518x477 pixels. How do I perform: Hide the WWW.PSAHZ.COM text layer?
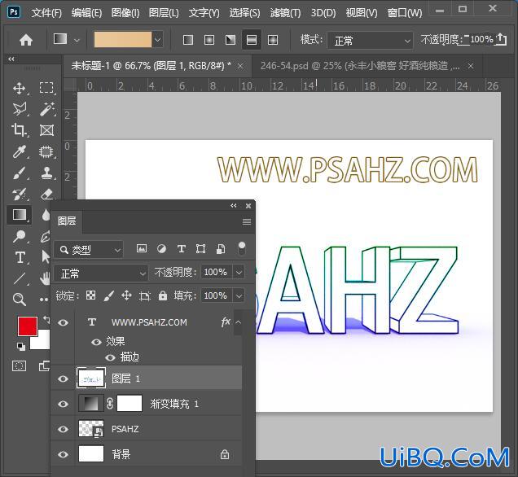coord(63,322)
